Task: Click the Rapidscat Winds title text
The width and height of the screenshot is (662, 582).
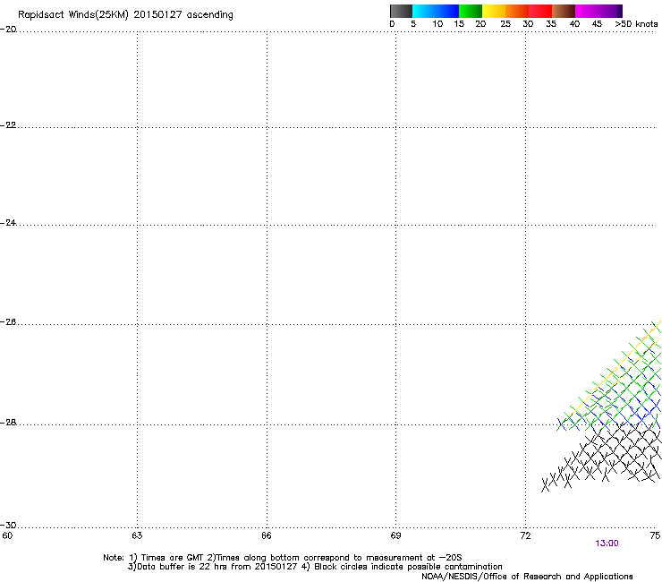Action: pos(125,15)
